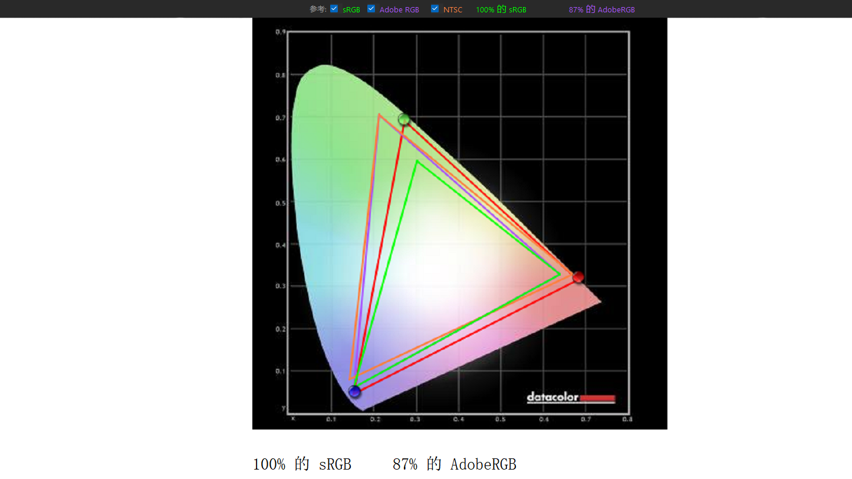Click the green sRGB label text
852x479 pixels.
351,10
